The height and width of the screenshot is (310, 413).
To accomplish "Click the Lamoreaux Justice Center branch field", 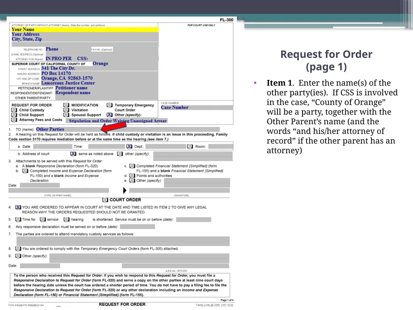I will 99,83.
